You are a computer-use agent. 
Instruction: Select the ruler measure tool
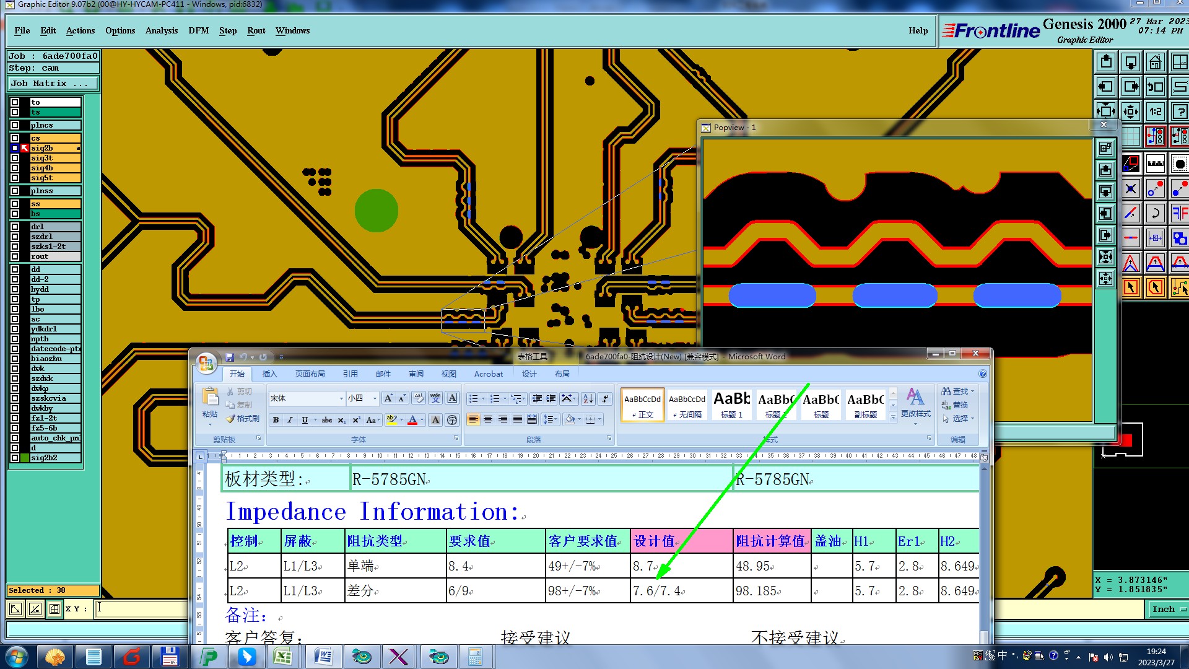click(1155, 164)
